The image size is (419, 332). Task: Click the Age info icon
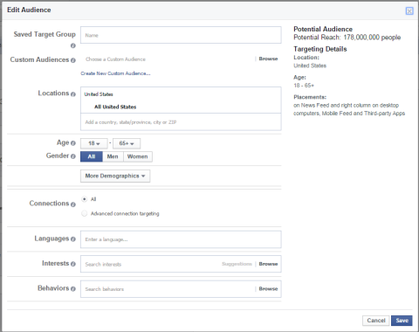[73, 143]
